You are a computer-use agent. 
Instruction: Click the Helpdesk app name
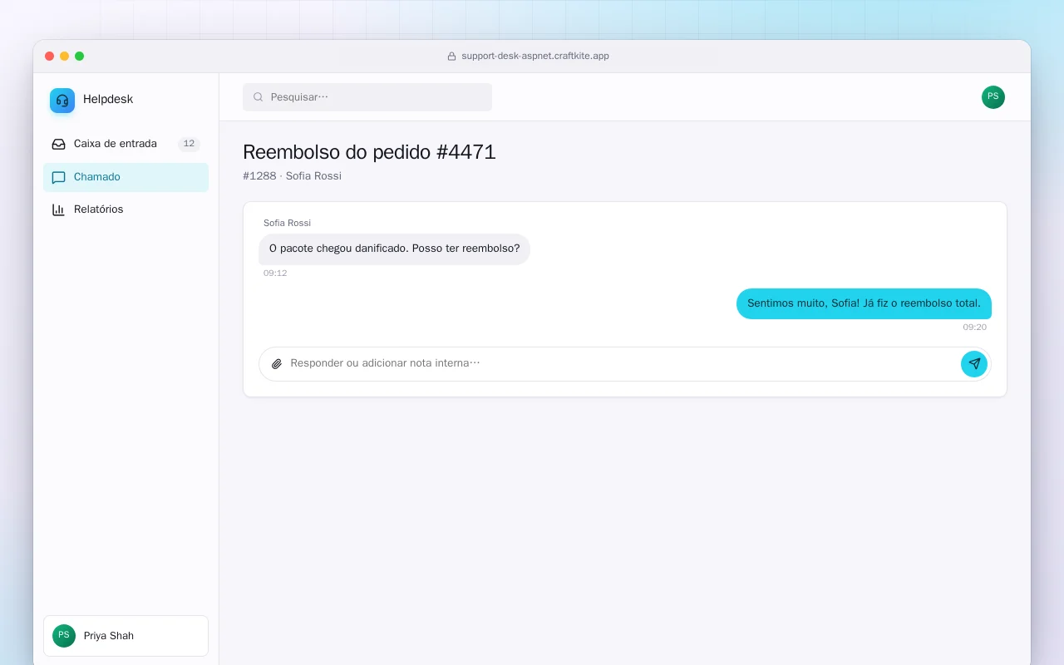tap(108, 100)
